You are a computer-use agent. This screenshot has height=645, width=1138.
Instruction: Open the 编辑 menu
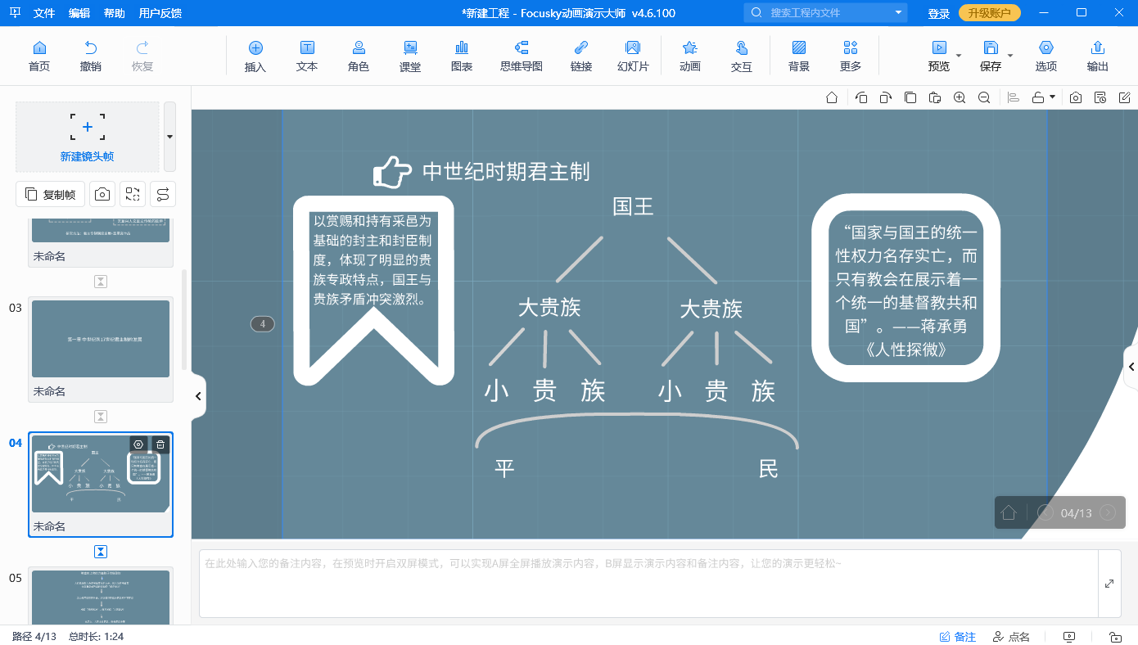(79, 13)
